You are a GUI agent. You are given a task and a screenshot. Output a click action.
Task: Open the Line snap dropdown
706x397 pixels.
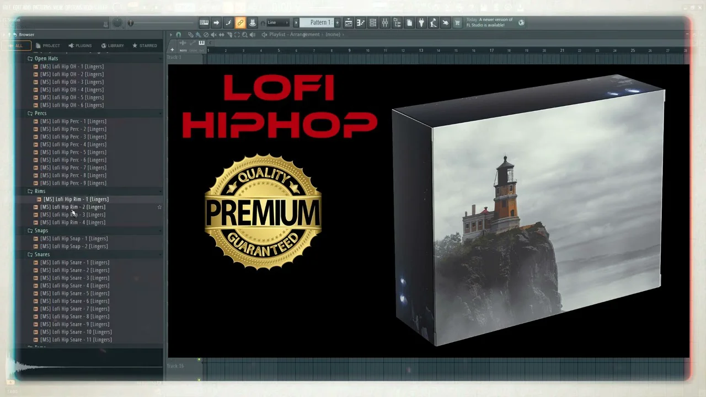(x=277, y=23)
